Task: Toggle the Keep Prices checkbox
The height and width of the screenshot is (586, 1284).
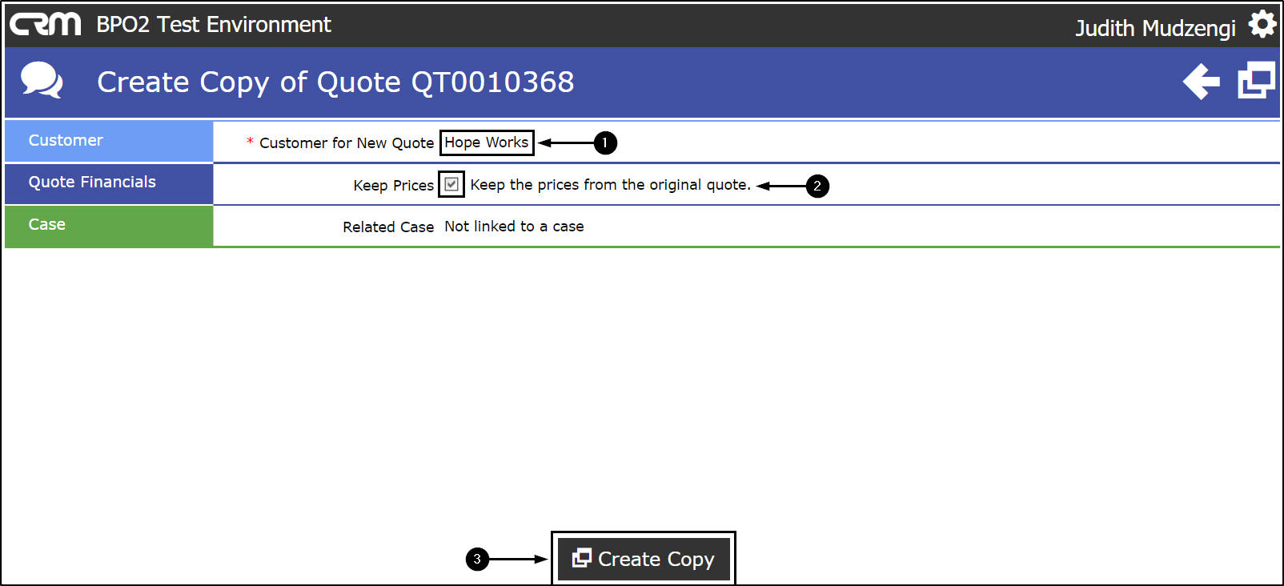Action: (x=451, y=184)
